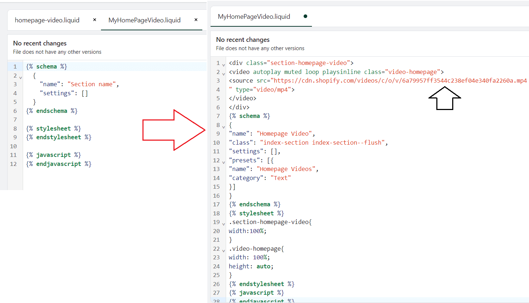Click '{% javascript %}' on line 11 of left editor
This screenshot has width=529, height=303.
tap(53, 155)
